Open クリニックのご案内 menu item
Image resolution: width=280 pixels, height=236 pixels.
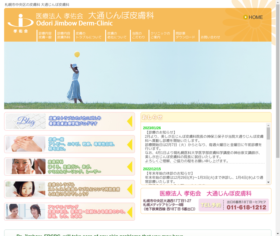(160, 35)
